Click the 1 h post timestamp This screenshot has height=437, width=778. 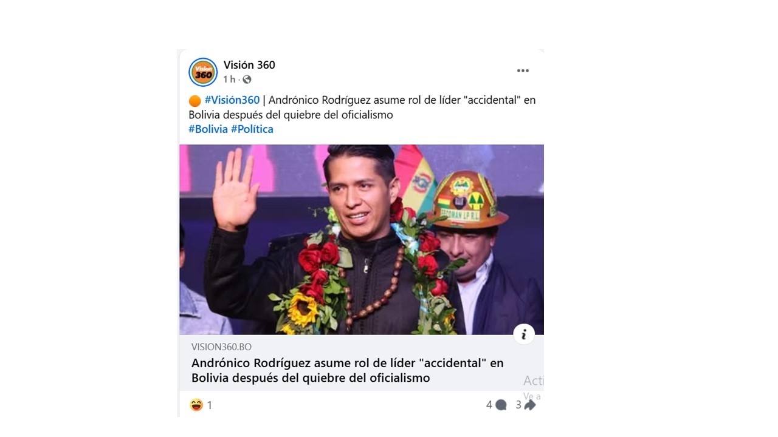[x=229, y=80]
